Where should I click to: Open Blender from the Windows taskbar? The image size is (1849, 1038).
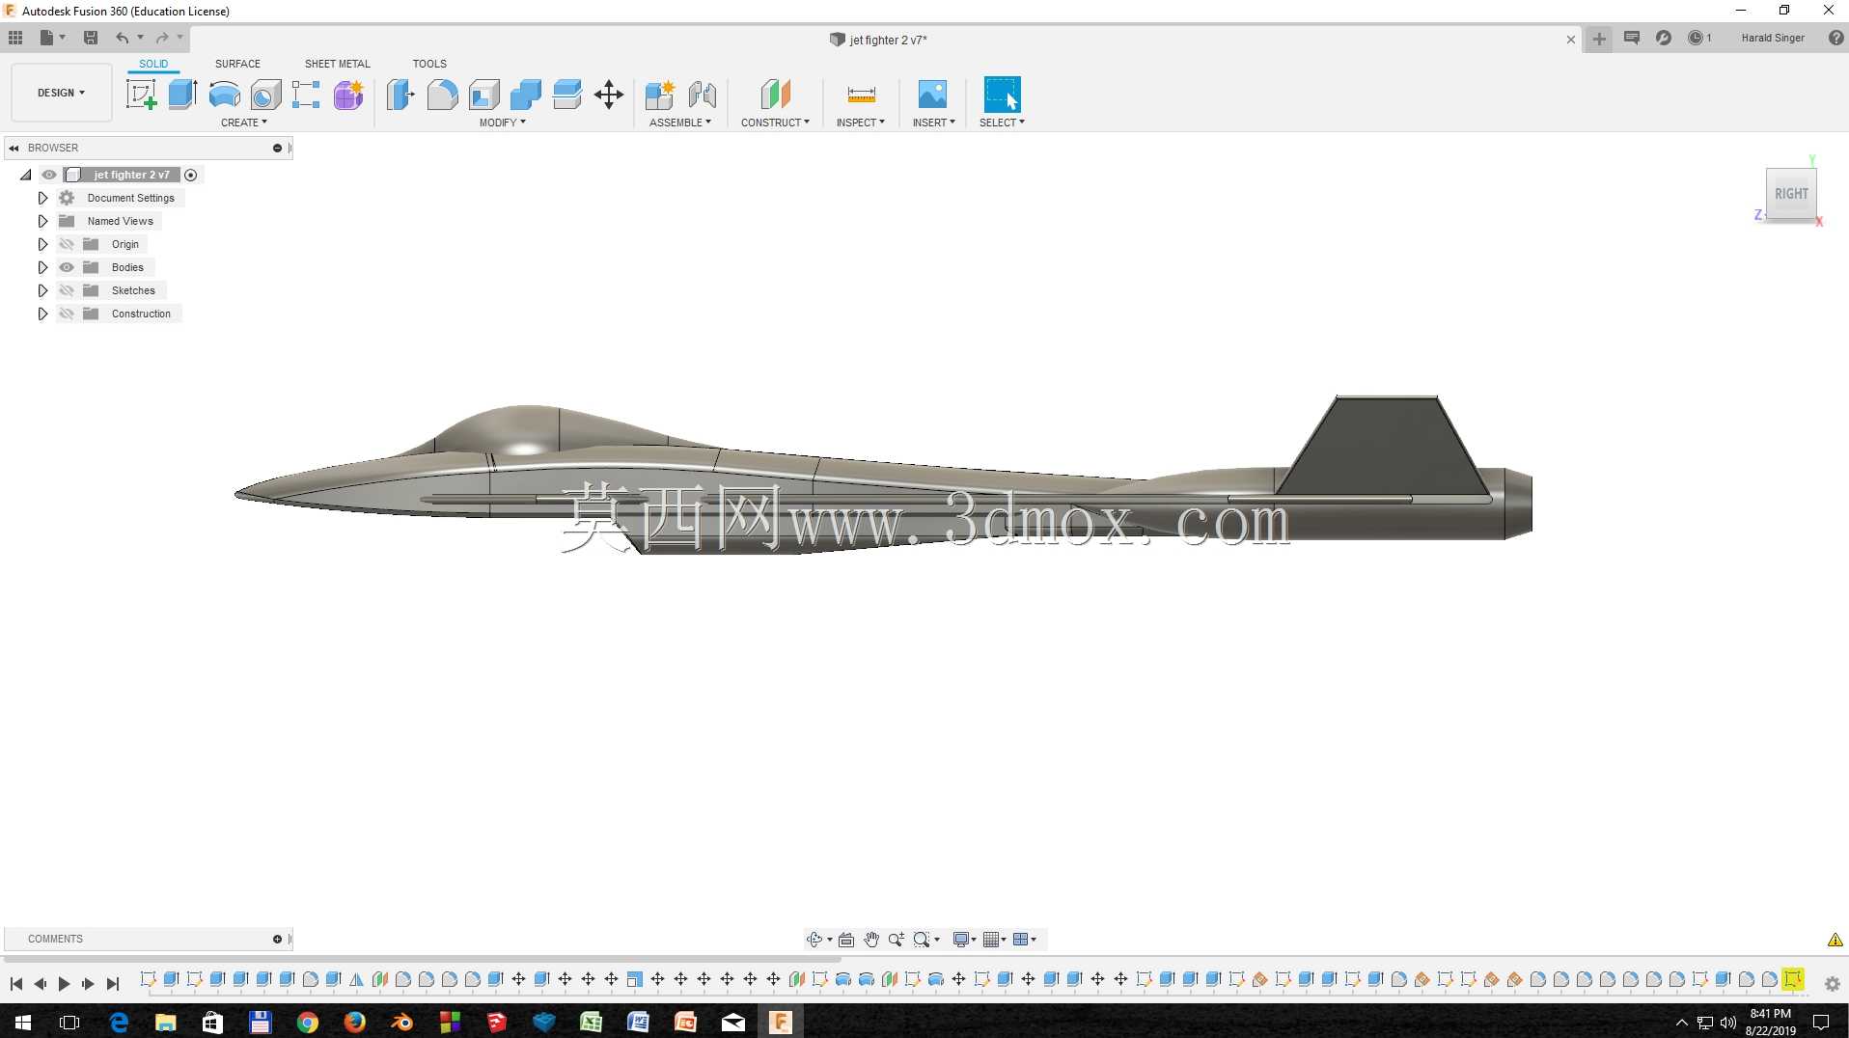point(401,1022)
